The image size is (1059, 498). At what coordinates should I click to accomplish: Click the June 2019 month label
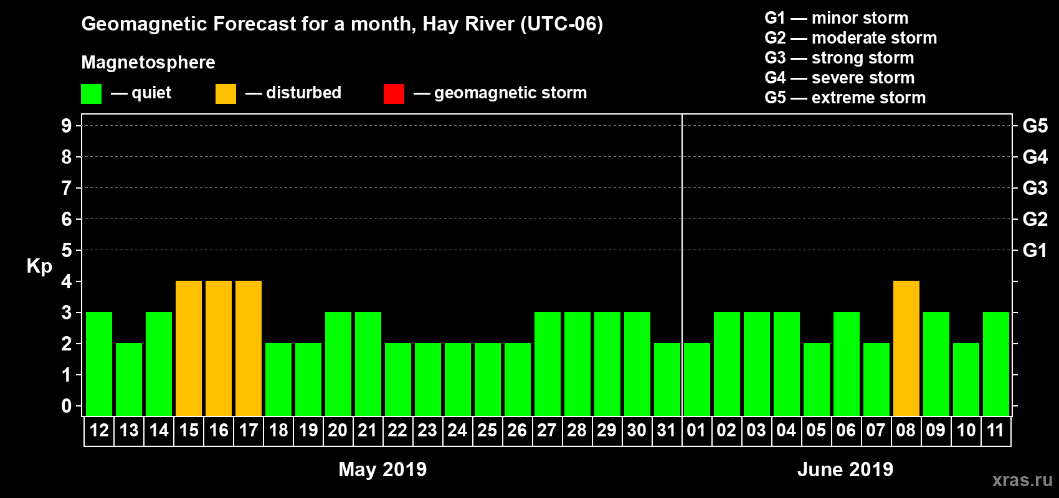pyautogui.click(x=845, y=469)
